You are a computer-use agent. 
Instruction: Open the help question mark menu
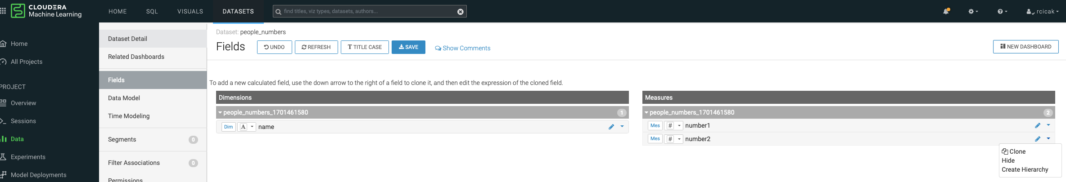pos(1002,11)
